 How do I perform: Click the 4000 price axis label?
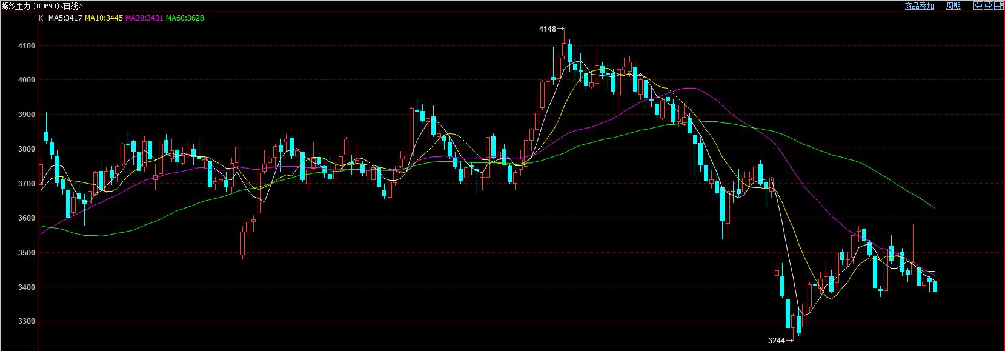click(27, 80)
